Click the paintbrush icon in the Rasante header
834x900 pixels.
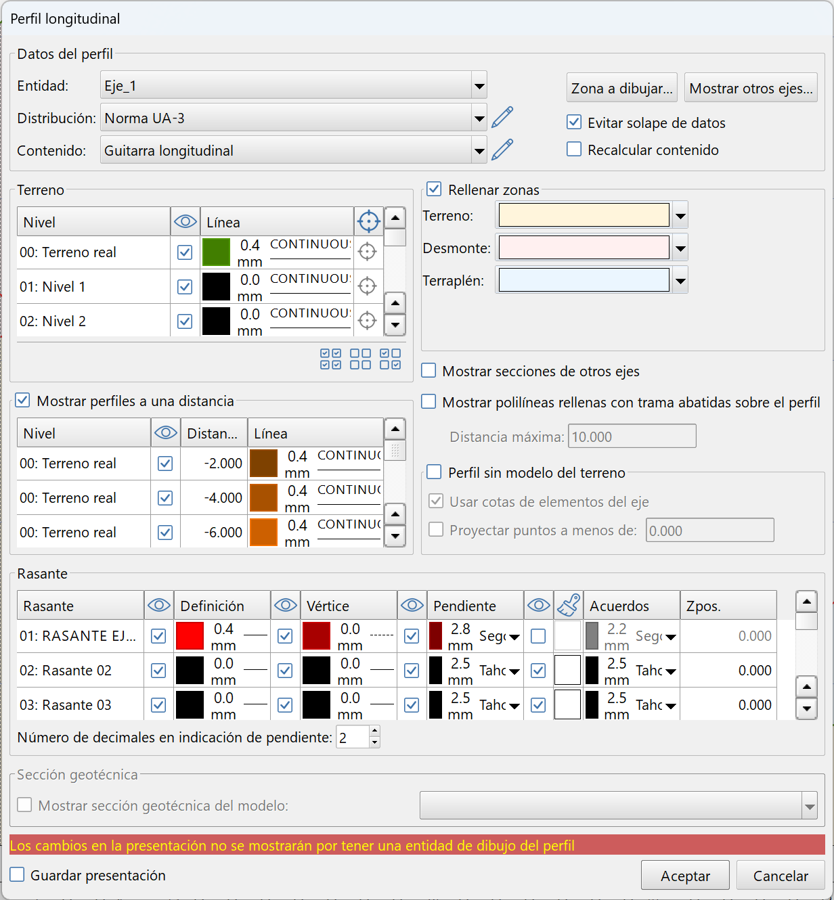coord(569,606)
